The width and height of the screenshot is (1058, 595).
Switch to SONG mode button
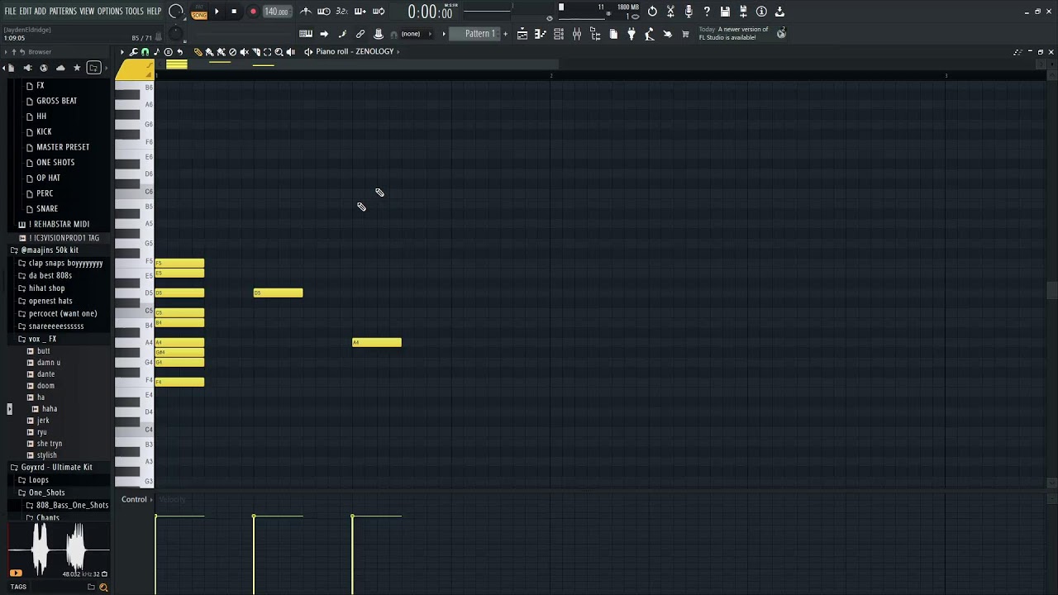pyautogui.click(x=199, y=15)
